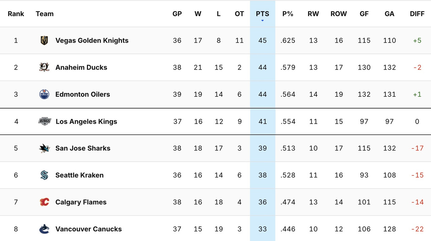Open the San Jose Sharks team page
This screenshot has height=241, width=431.
[83, 148]
